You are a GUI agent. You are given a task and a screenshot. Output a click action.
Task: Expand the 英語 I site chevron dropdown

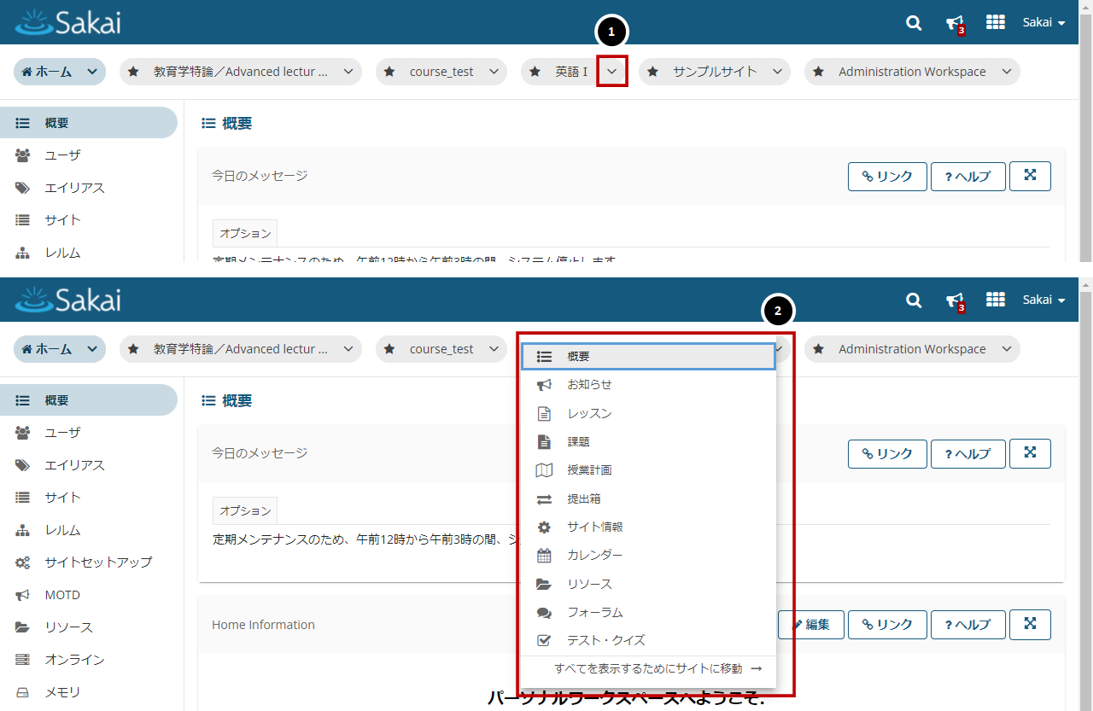612,72
